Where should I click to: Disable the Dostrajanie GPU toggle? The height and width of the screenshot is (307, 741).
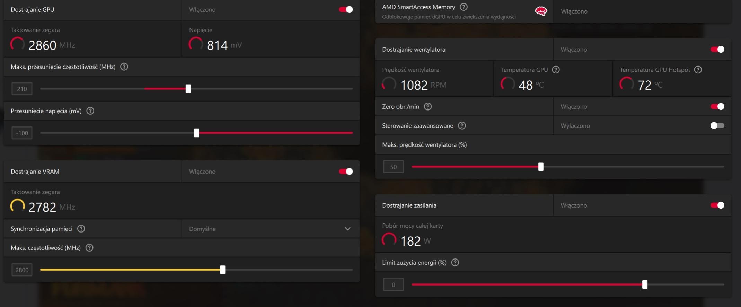click(346, 10)
